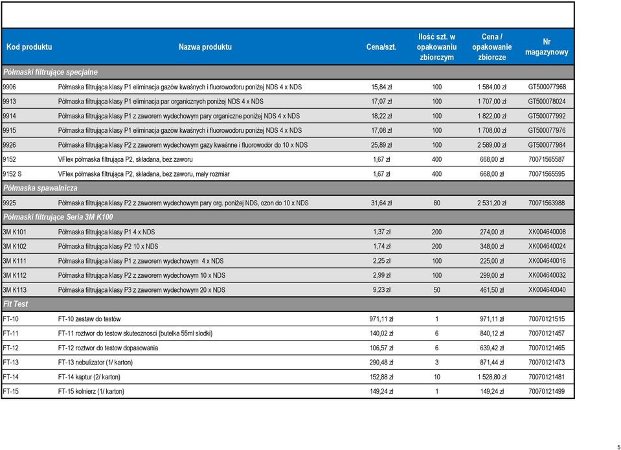Click warehouse number GT500078024
Viewport: 621px width, 450px height.
(547, 102)
